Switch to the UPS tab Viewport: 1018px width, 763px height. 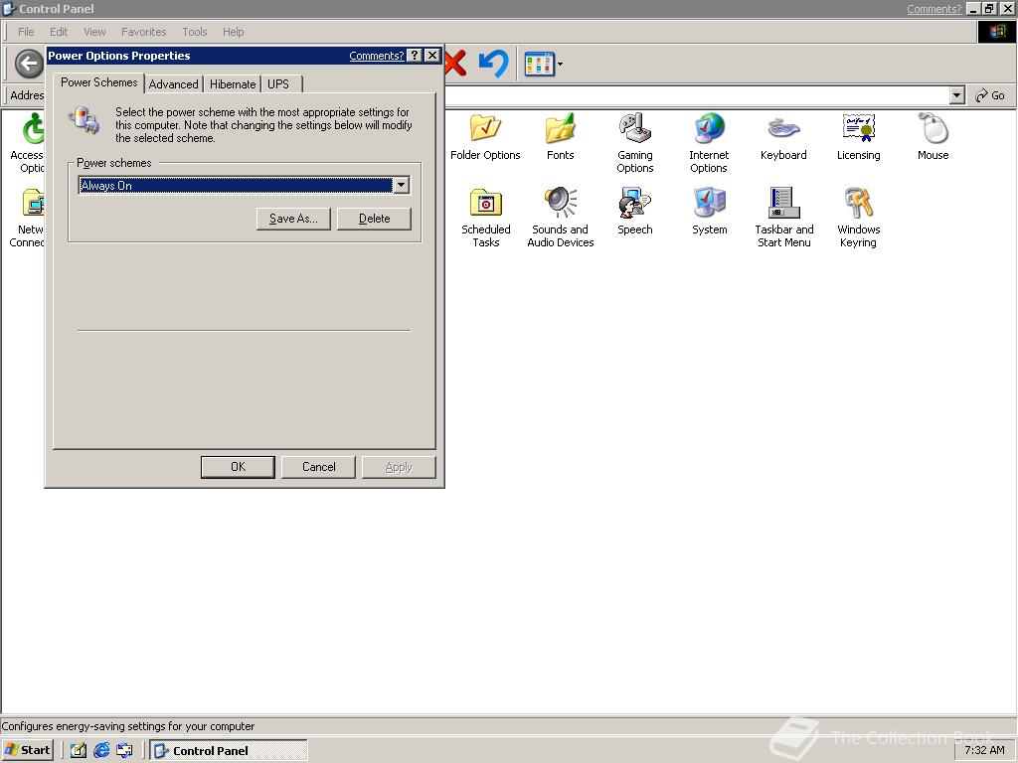278,84
